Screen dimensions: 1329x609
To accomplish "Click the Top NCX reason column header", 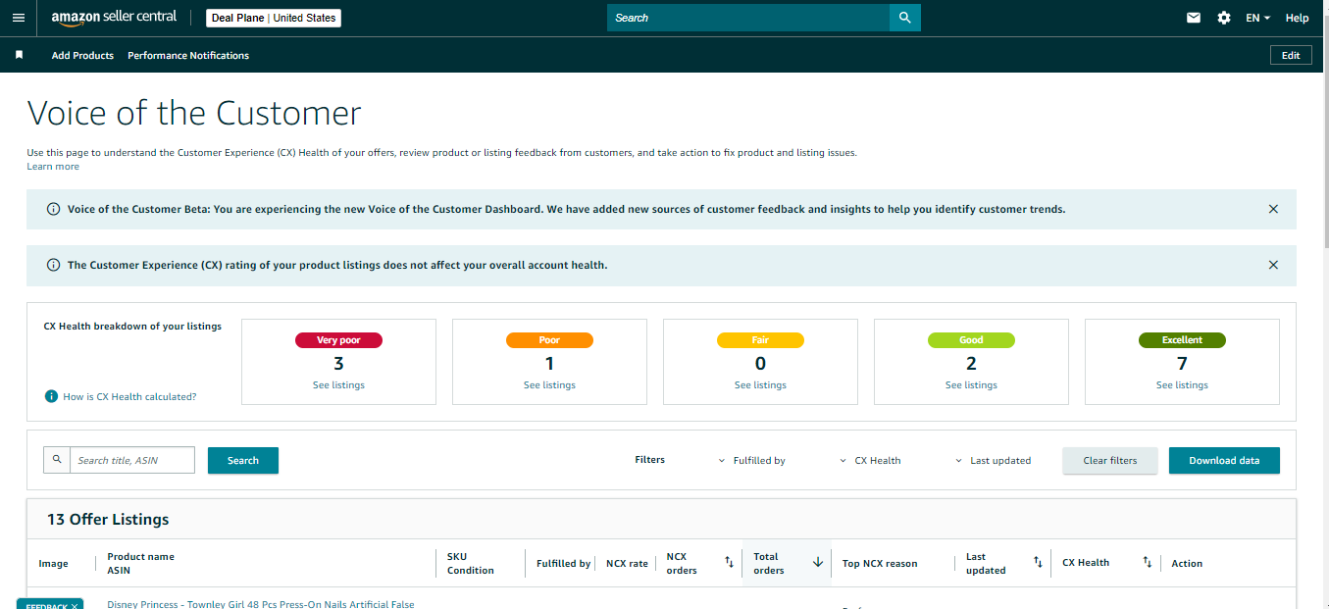I will click(880, 563).
